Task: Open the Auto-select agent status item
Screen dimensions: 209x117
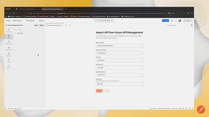Action: click(x=164, y=108)
